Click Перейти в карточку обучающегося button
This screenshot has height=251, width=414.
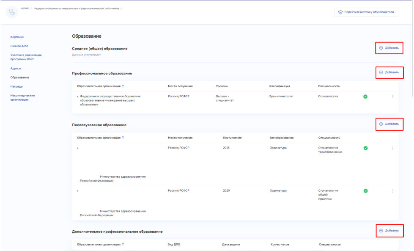pos(367,12)
